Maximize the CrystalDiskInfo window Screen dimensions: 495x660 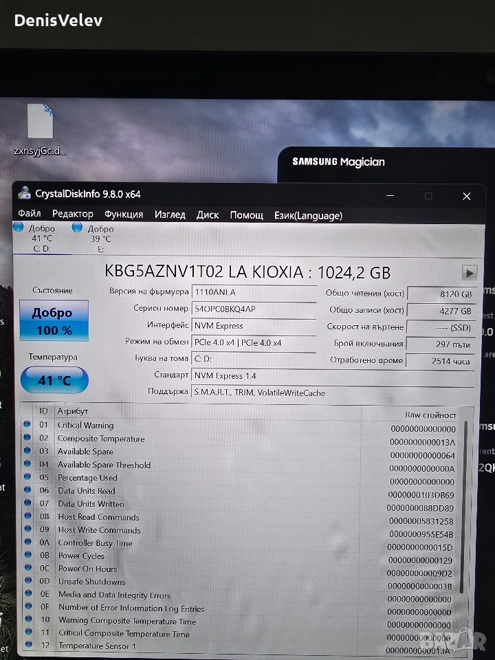point(428,196)
